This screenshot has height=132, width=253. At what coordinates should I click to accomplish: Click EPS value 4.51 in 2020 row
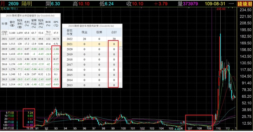(x=56, y=44)
